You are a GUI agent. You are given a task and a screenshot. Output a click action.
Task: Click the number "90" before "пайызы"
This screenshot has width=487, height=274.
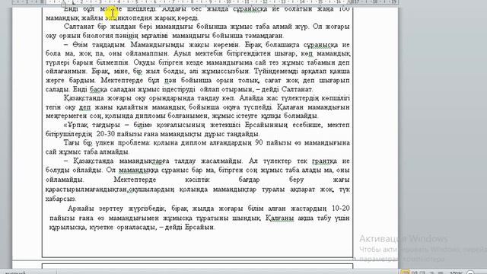(x=259, y=143)
